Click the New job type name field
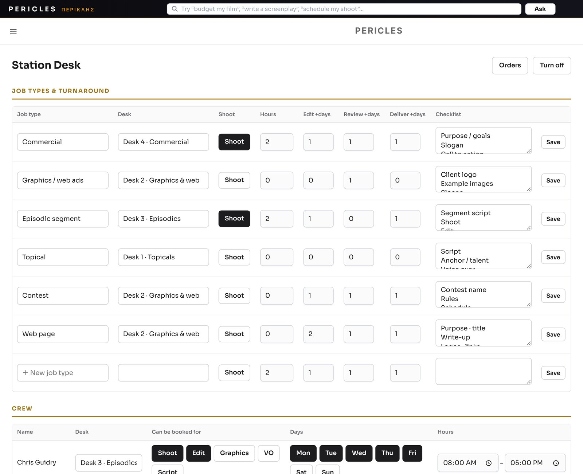The height and width of the screenshot is (474, 583). click(x=63, y=373)
